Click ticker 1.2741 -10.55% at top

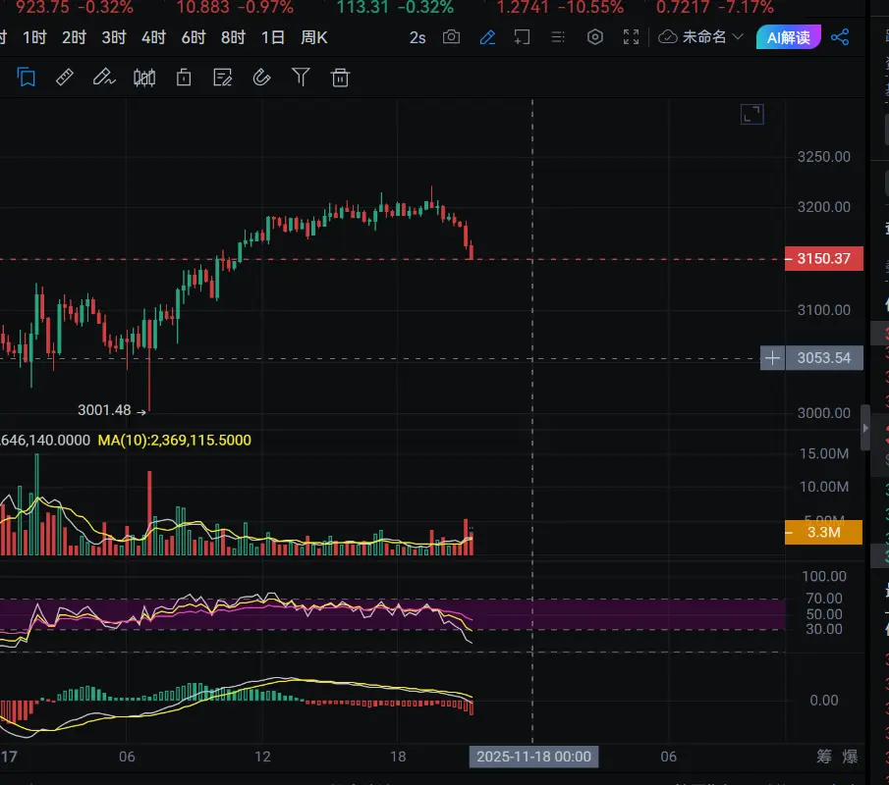(560, 8)
